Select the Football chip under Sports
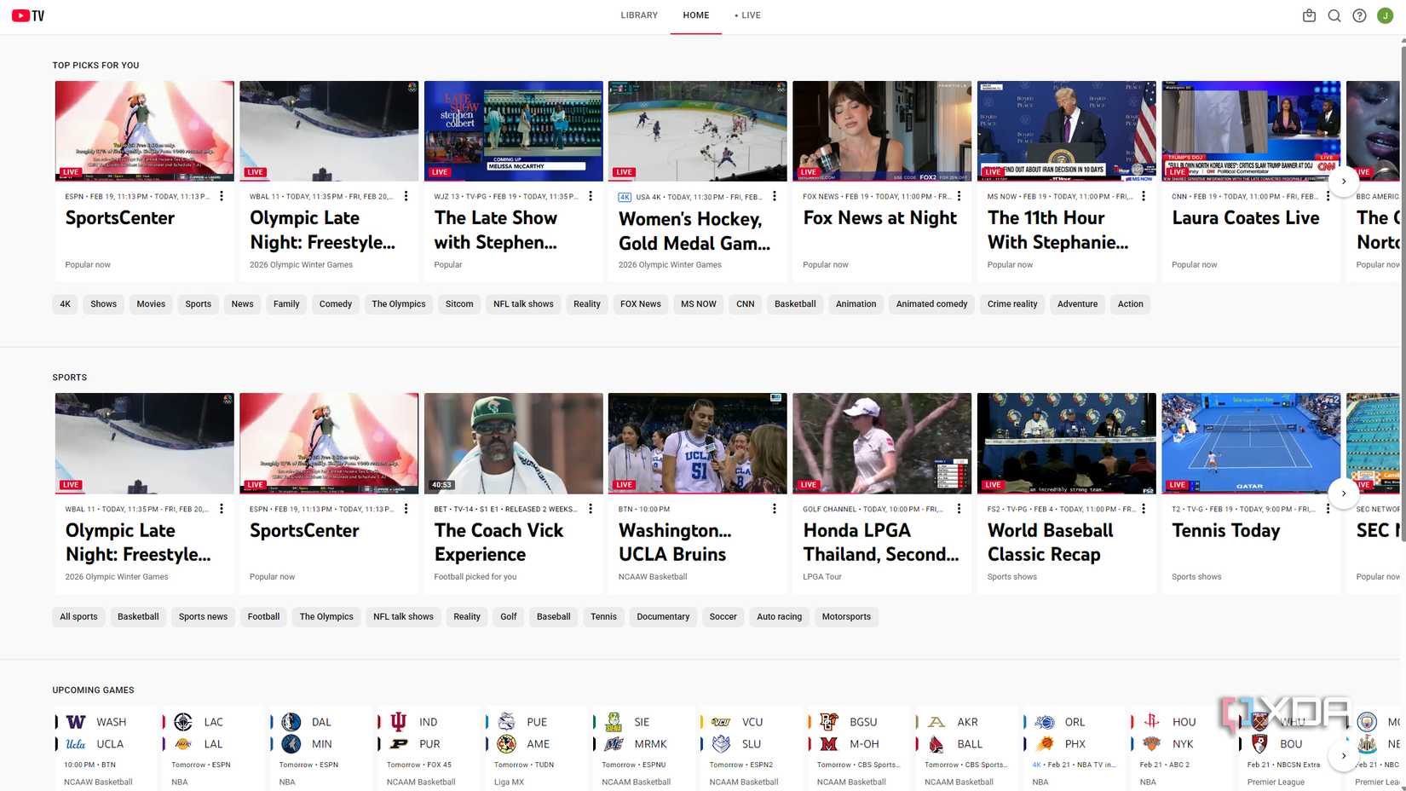 tap(264, 617)
